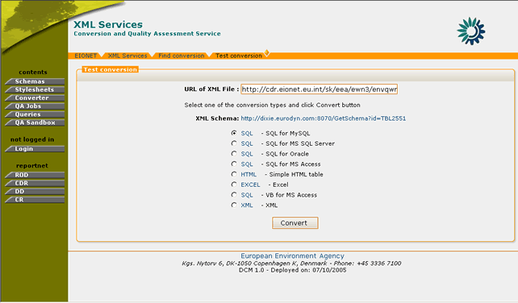
Task: Open European Environment Agency footer link
Action: (x=292, y=255)
